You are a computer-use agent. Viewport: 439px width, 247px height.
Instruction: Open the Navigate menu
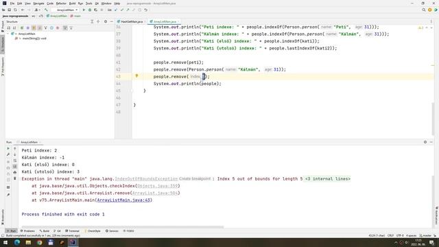point(38,3)
